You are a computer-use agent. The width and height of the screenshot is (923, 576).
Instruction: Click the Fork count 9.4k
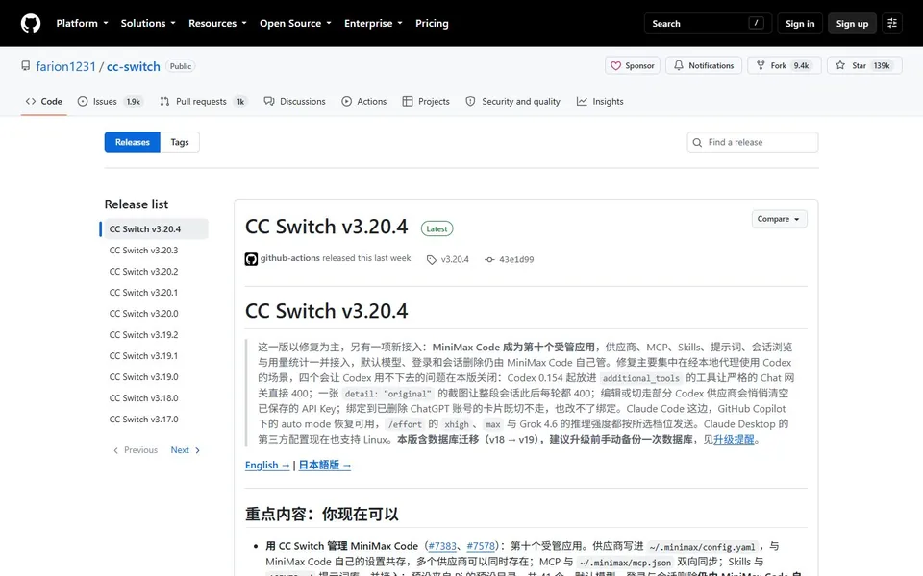(801, 66)
